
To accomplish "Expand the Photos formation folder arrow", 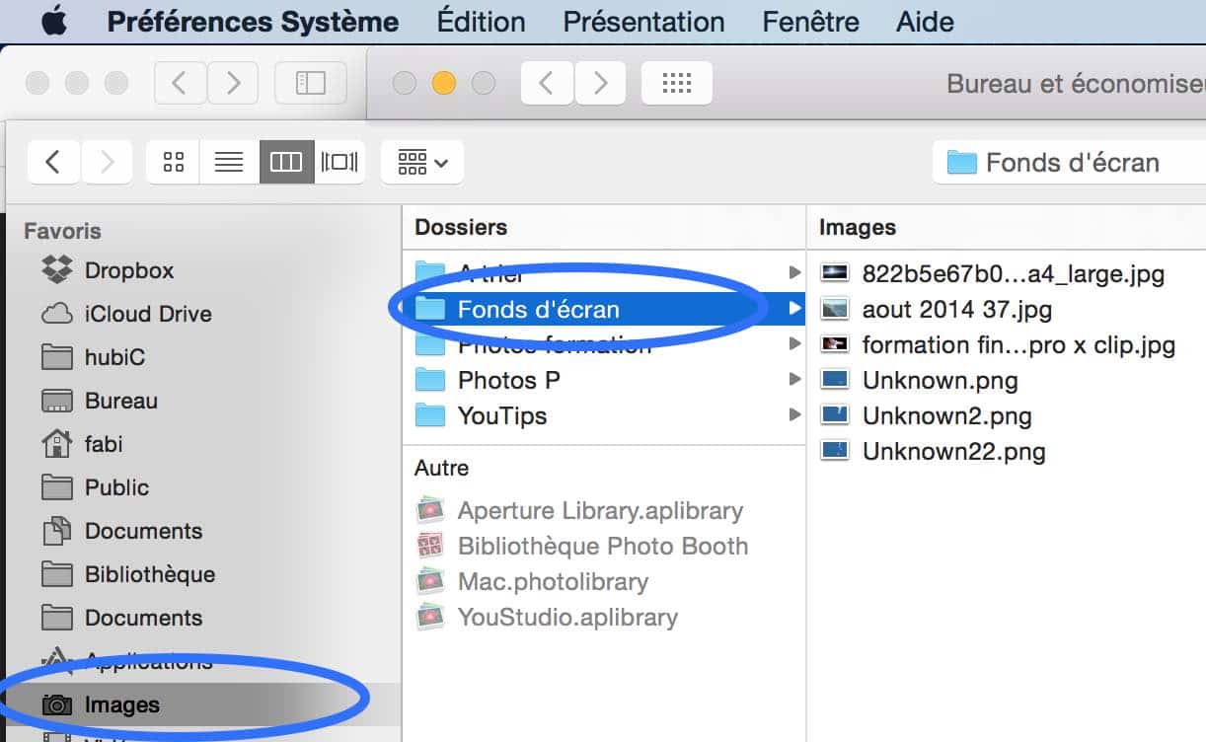I will [x=794, y=344].
